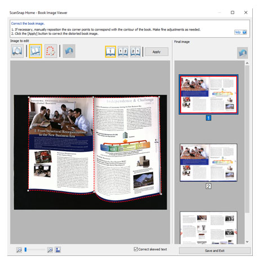Click the zoom in magnifier icon
This screenshot has width=259, height=261.
coord(50,250)
